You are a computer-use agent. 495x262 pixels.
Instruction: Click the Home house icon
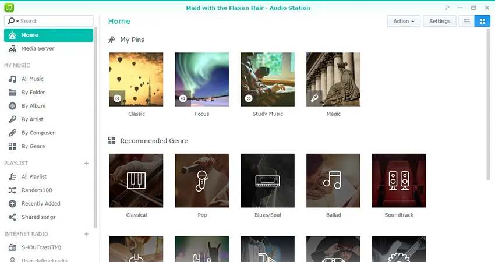[x=12, y=35]
